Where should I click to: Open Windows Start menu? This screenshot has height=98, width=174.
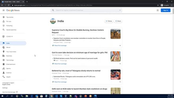[2, 96]
